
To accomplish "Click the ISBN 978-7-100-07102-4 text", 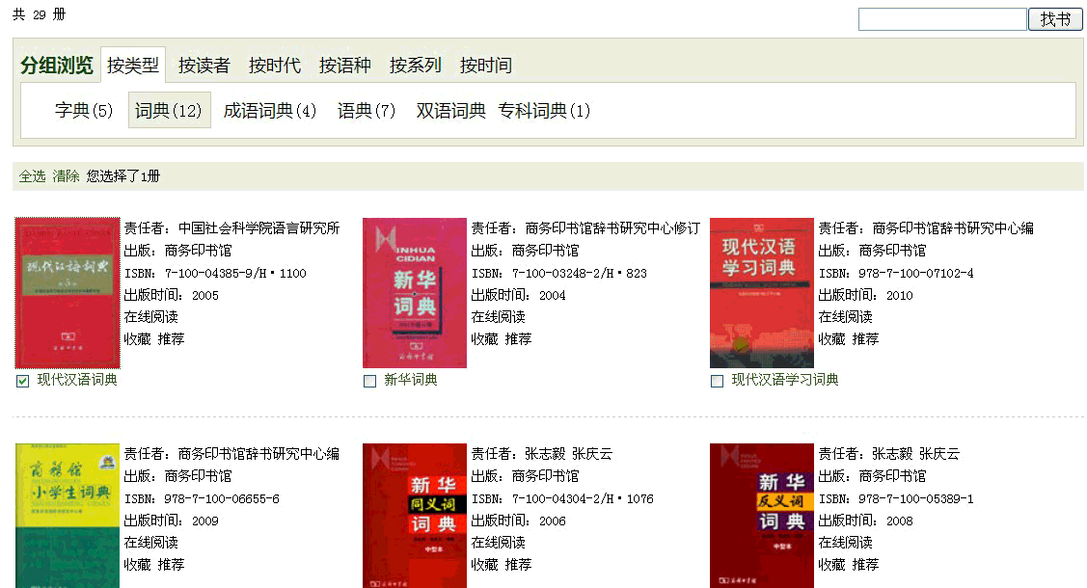I will click(x=896, y=273).
